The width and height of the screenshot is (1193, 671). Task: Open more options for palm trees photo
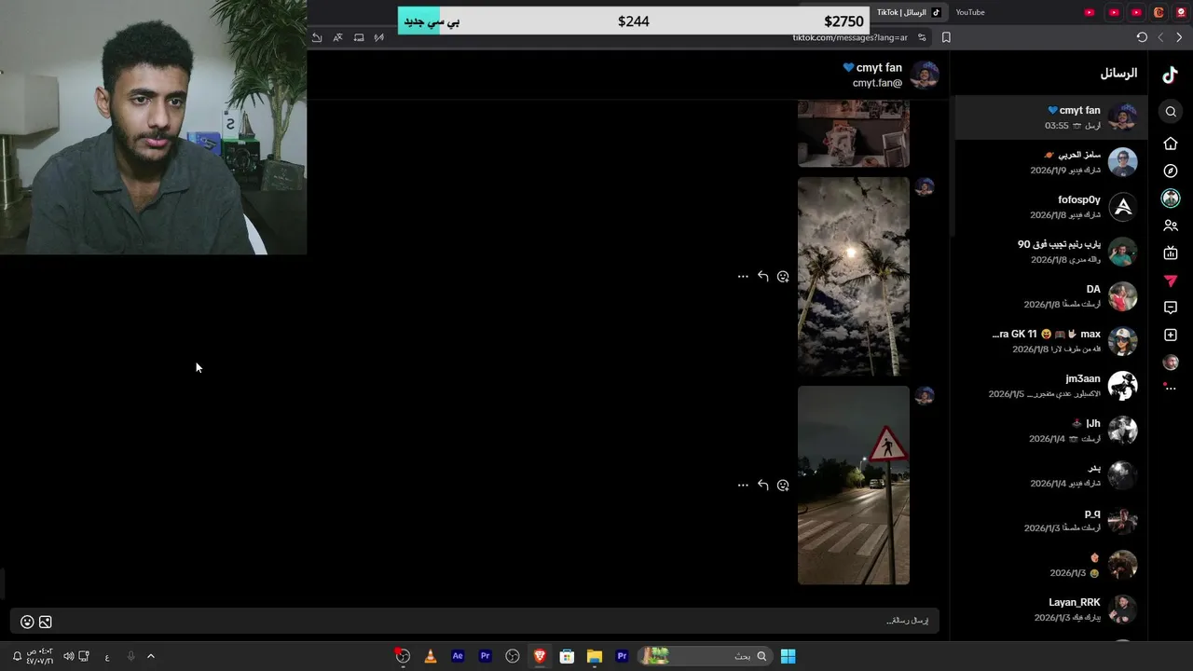pyautogui.click(x=743, y=277)
